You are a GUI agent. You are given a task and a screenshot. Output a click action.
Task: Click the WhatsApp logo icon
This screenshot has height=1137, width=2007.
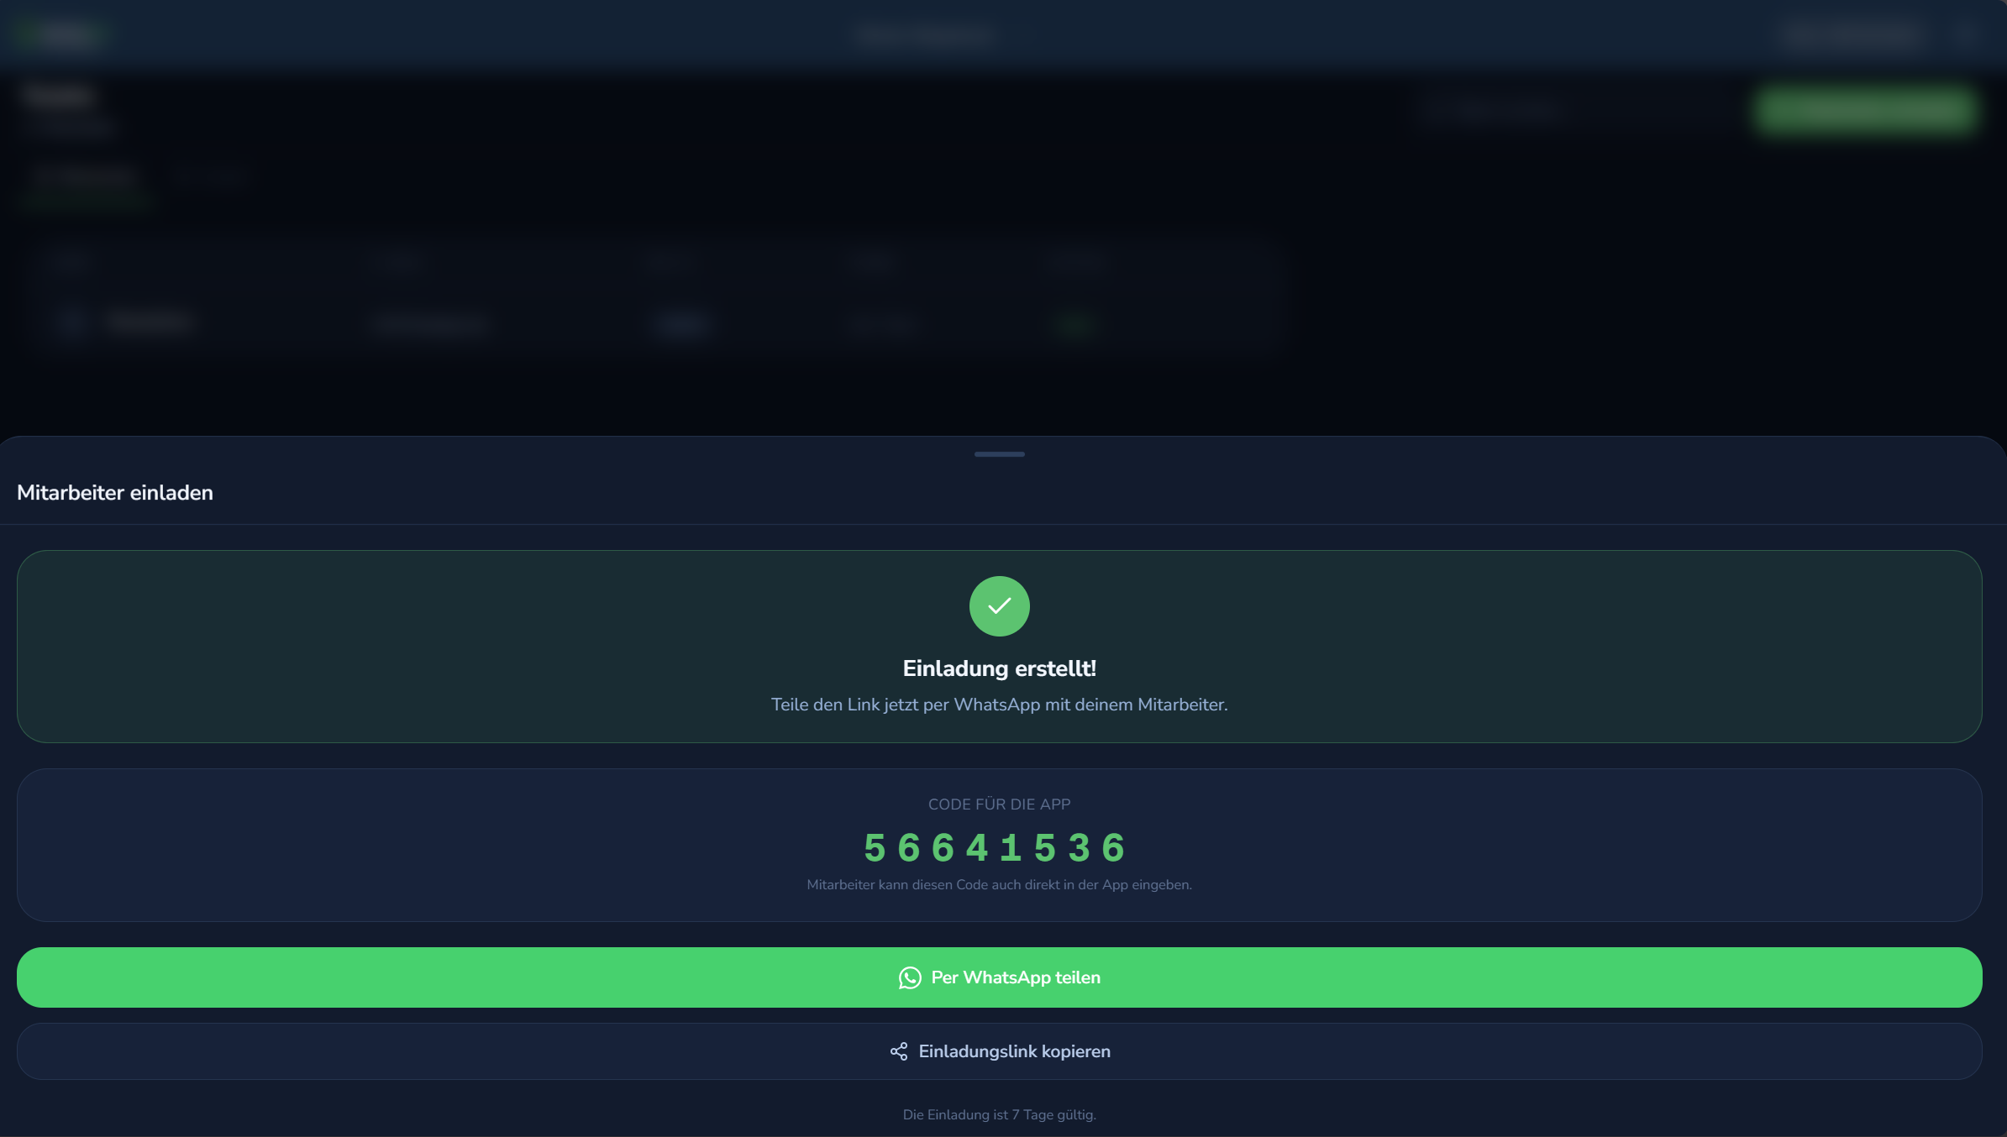(x=910, y=977)
